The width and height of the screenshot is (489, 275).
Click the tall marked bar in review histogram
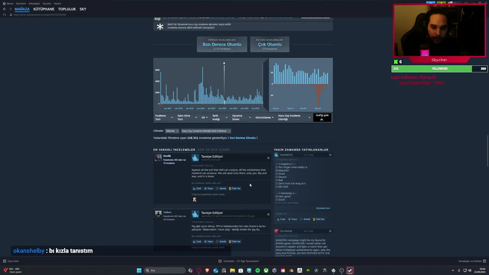tap(224, 84)
